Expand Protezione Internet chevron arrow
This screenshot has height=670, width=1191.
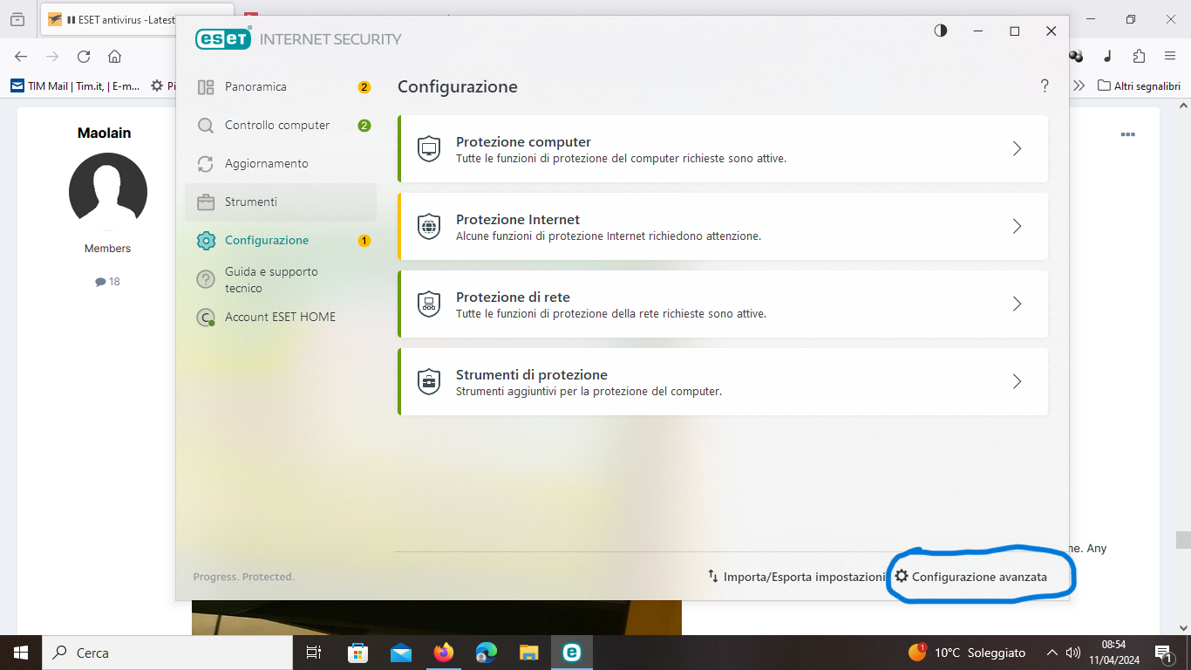1017,227
